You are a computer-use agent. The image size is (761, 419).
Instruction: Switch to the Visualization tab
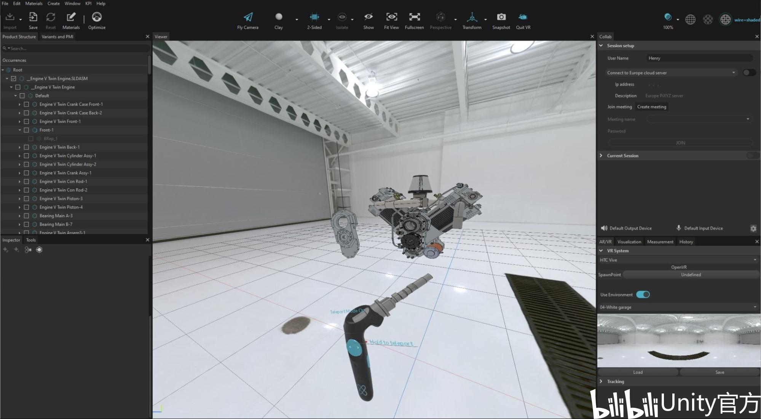pyautogui.click(x=629, y=242)
